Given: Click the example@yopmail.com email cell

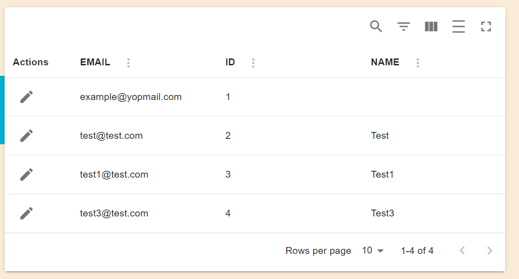Looking at the screenshot, I should [131, 97].
